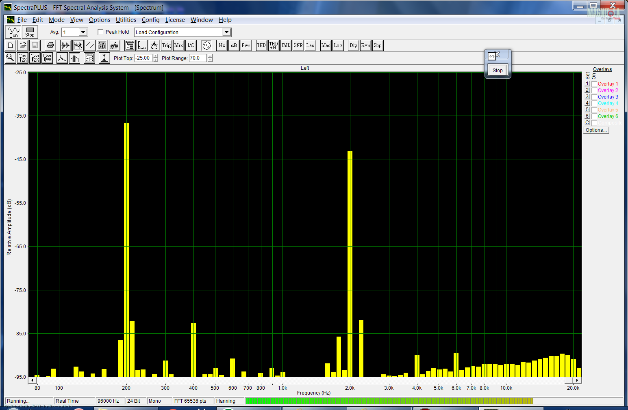Enable the Composite overlay checkbox

pyautogui.click(x=594, y=123)
